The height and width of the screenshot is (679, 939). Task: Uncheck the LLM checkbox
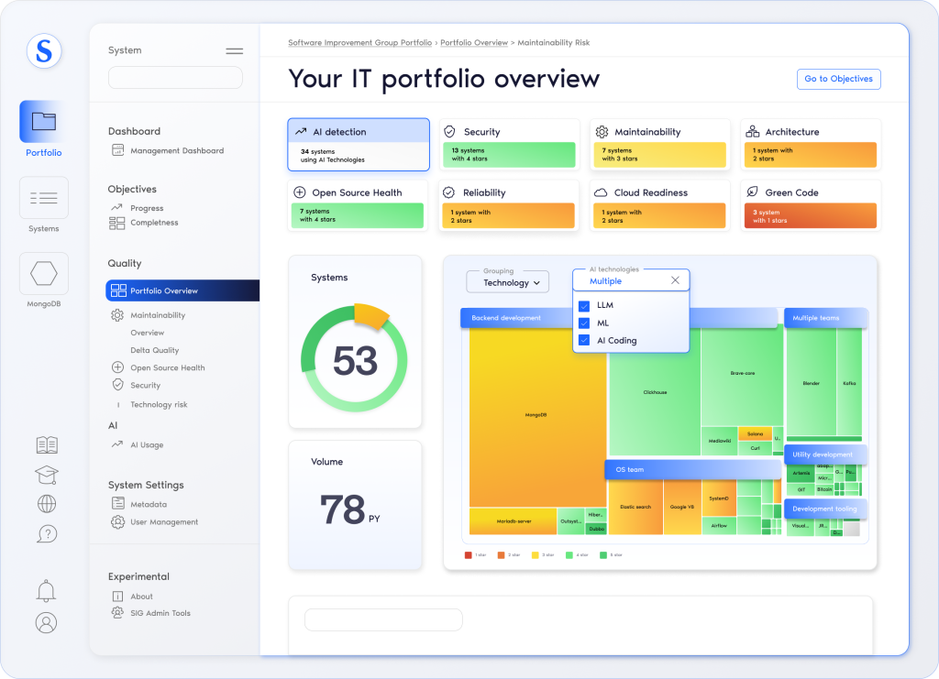pos(584,305)
